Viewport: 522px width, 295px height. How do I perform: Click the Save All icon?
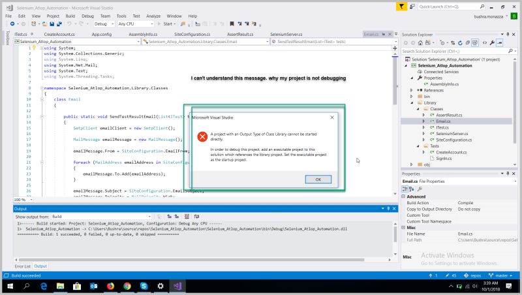coord(59,24)
